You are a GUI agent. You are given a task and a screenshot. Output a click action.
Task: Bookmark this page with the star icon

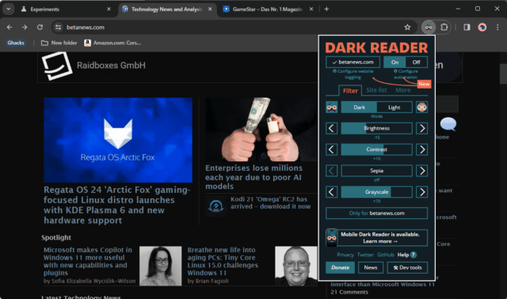407,28
